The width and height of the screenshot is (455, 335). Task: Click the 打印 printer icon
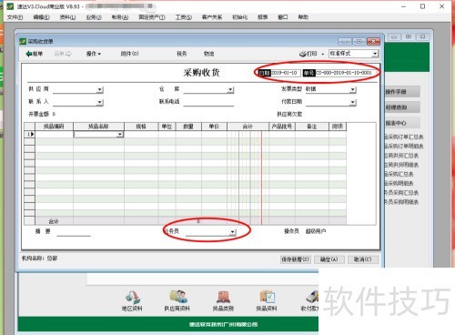pos(303,54)
